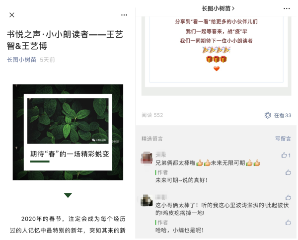Tap the gift emoji row in article

[x=217, y=59]
